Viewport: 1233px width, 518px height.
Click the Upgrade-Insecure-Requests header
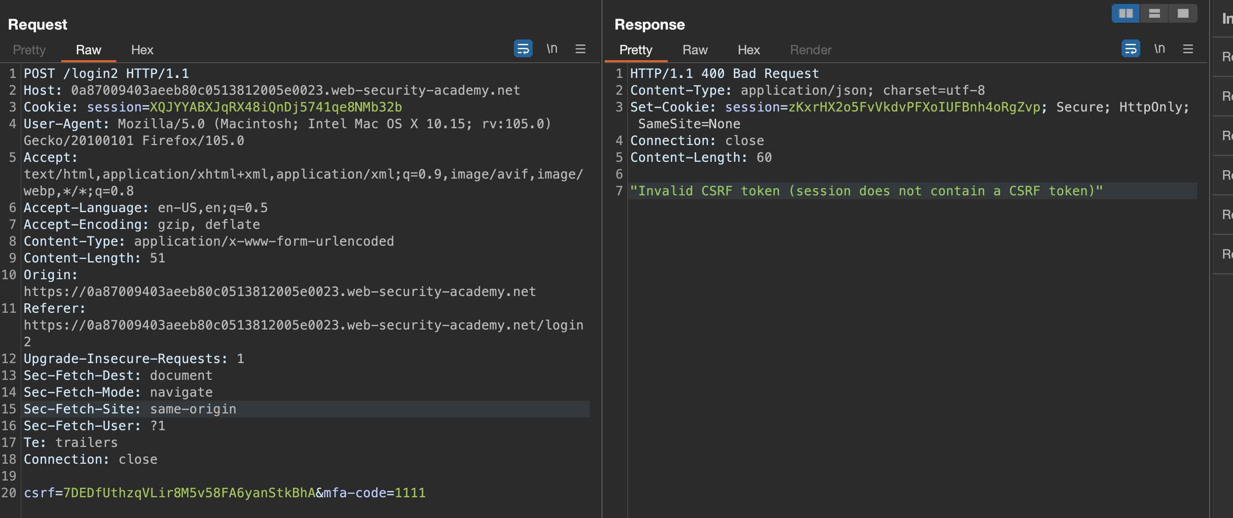(134, 359)
